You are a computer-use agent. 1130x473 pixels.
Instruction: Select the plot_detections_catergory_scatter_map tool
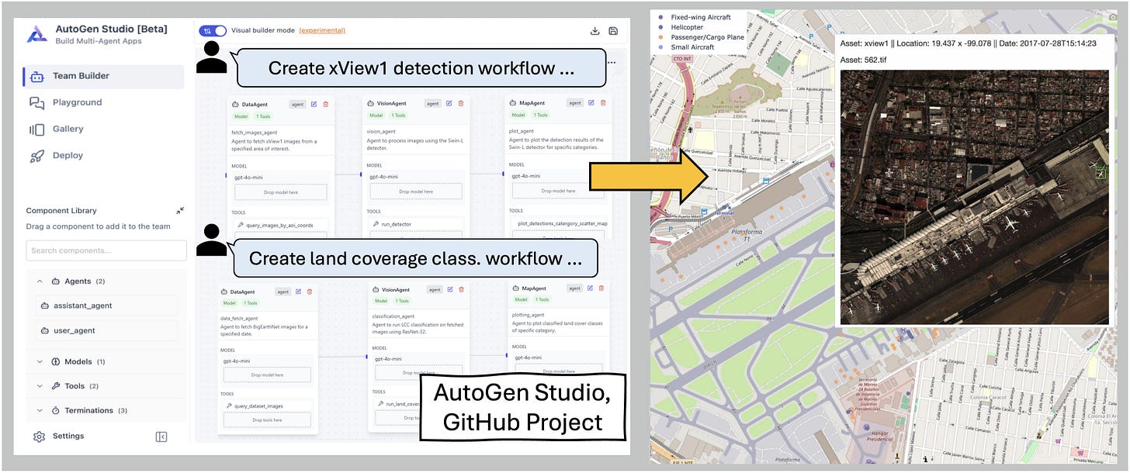(562, 223)
